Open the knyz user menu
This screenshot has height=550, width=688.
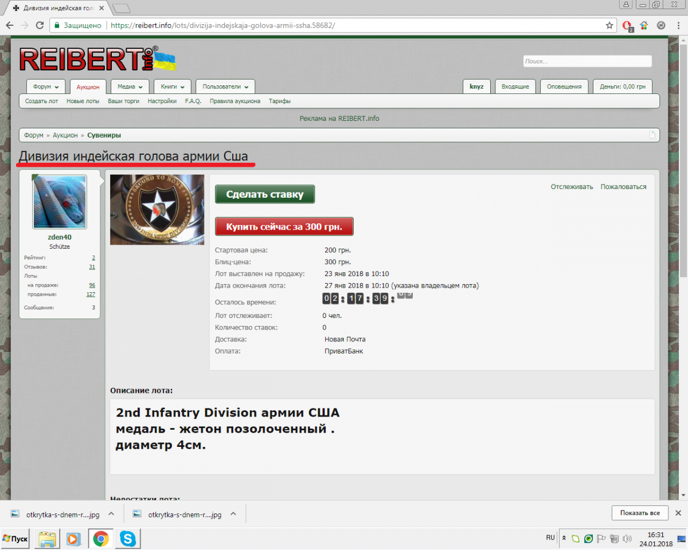coord(476,87)
